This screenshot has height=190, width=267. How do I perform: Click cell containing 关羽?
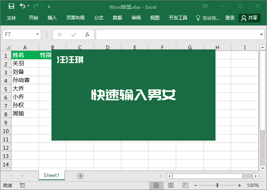point(25,63)
